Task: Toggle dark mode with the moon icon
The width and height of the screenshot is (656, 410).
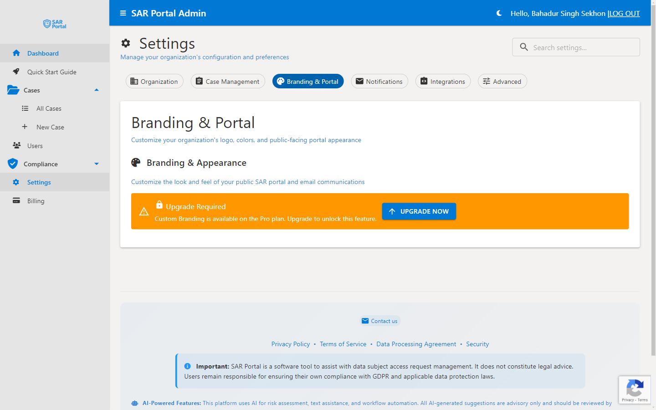Action: 499,13
